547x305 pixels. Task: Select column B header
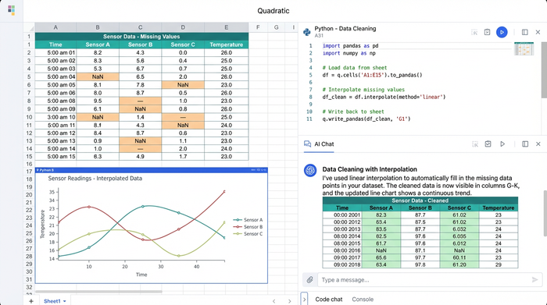pyautogui.click(x=98, y=27)
